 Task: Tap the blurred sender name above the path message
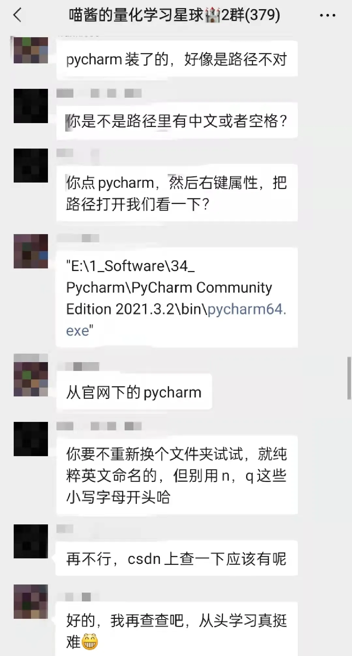pos(78,238)
